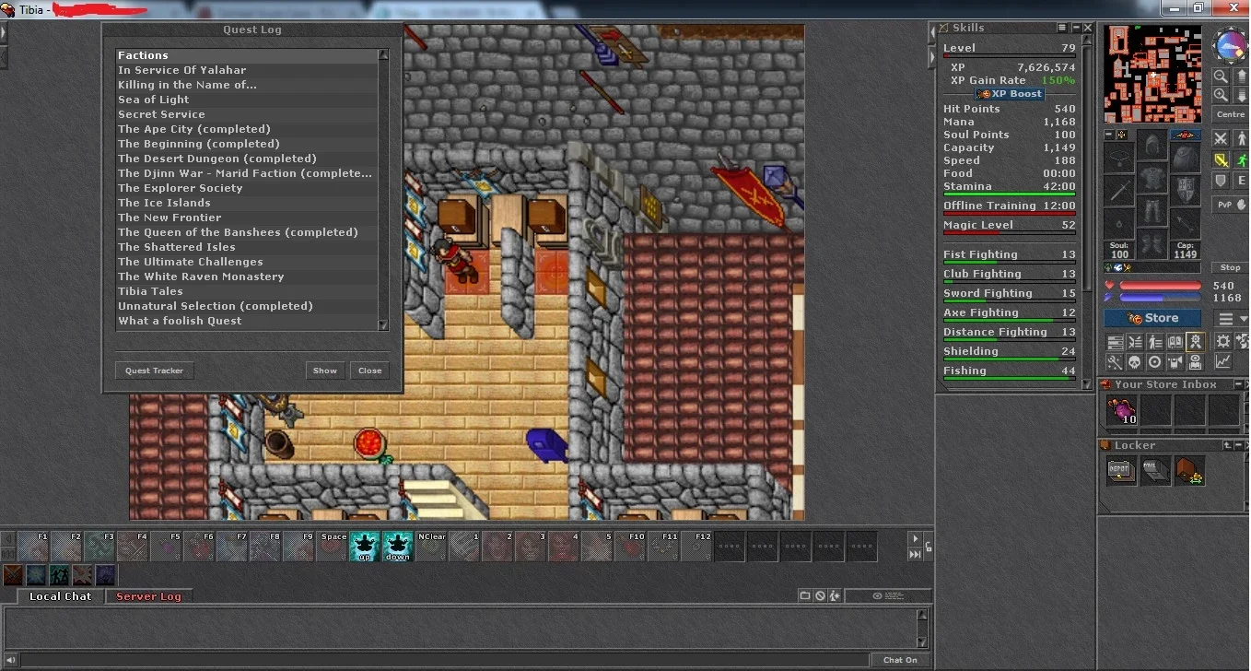Open the mail icon in Locker
The height and width of the screenshot is (671, 1251).
coord(1155,470)
